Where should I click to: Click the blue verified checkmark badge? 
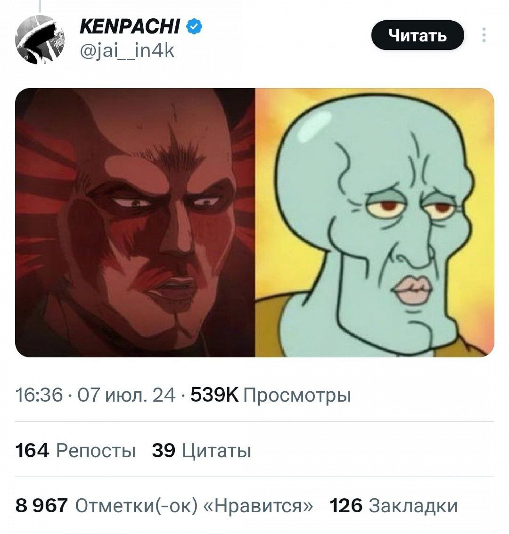pos(194,27)
